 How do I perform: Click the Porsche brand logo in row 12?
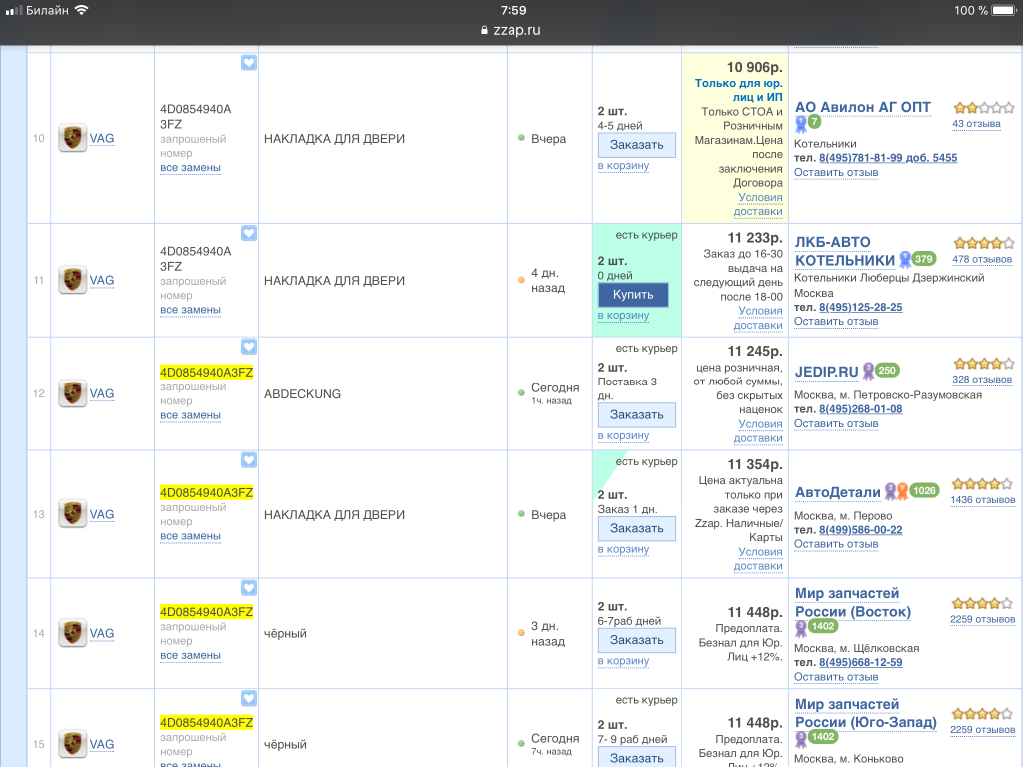[72, 393]
